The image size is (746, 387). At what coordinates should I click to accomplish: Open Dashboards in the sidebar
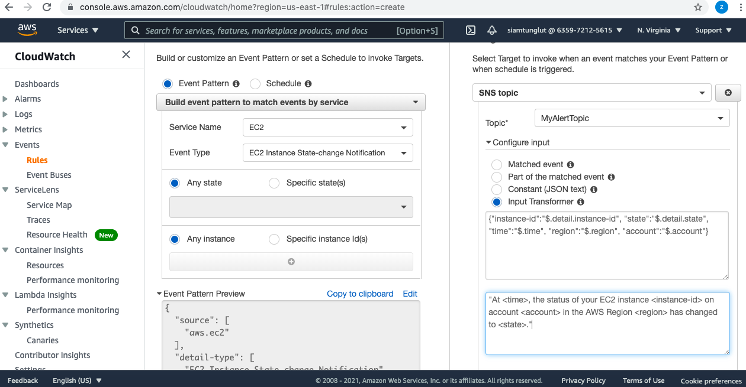point(37,84)
